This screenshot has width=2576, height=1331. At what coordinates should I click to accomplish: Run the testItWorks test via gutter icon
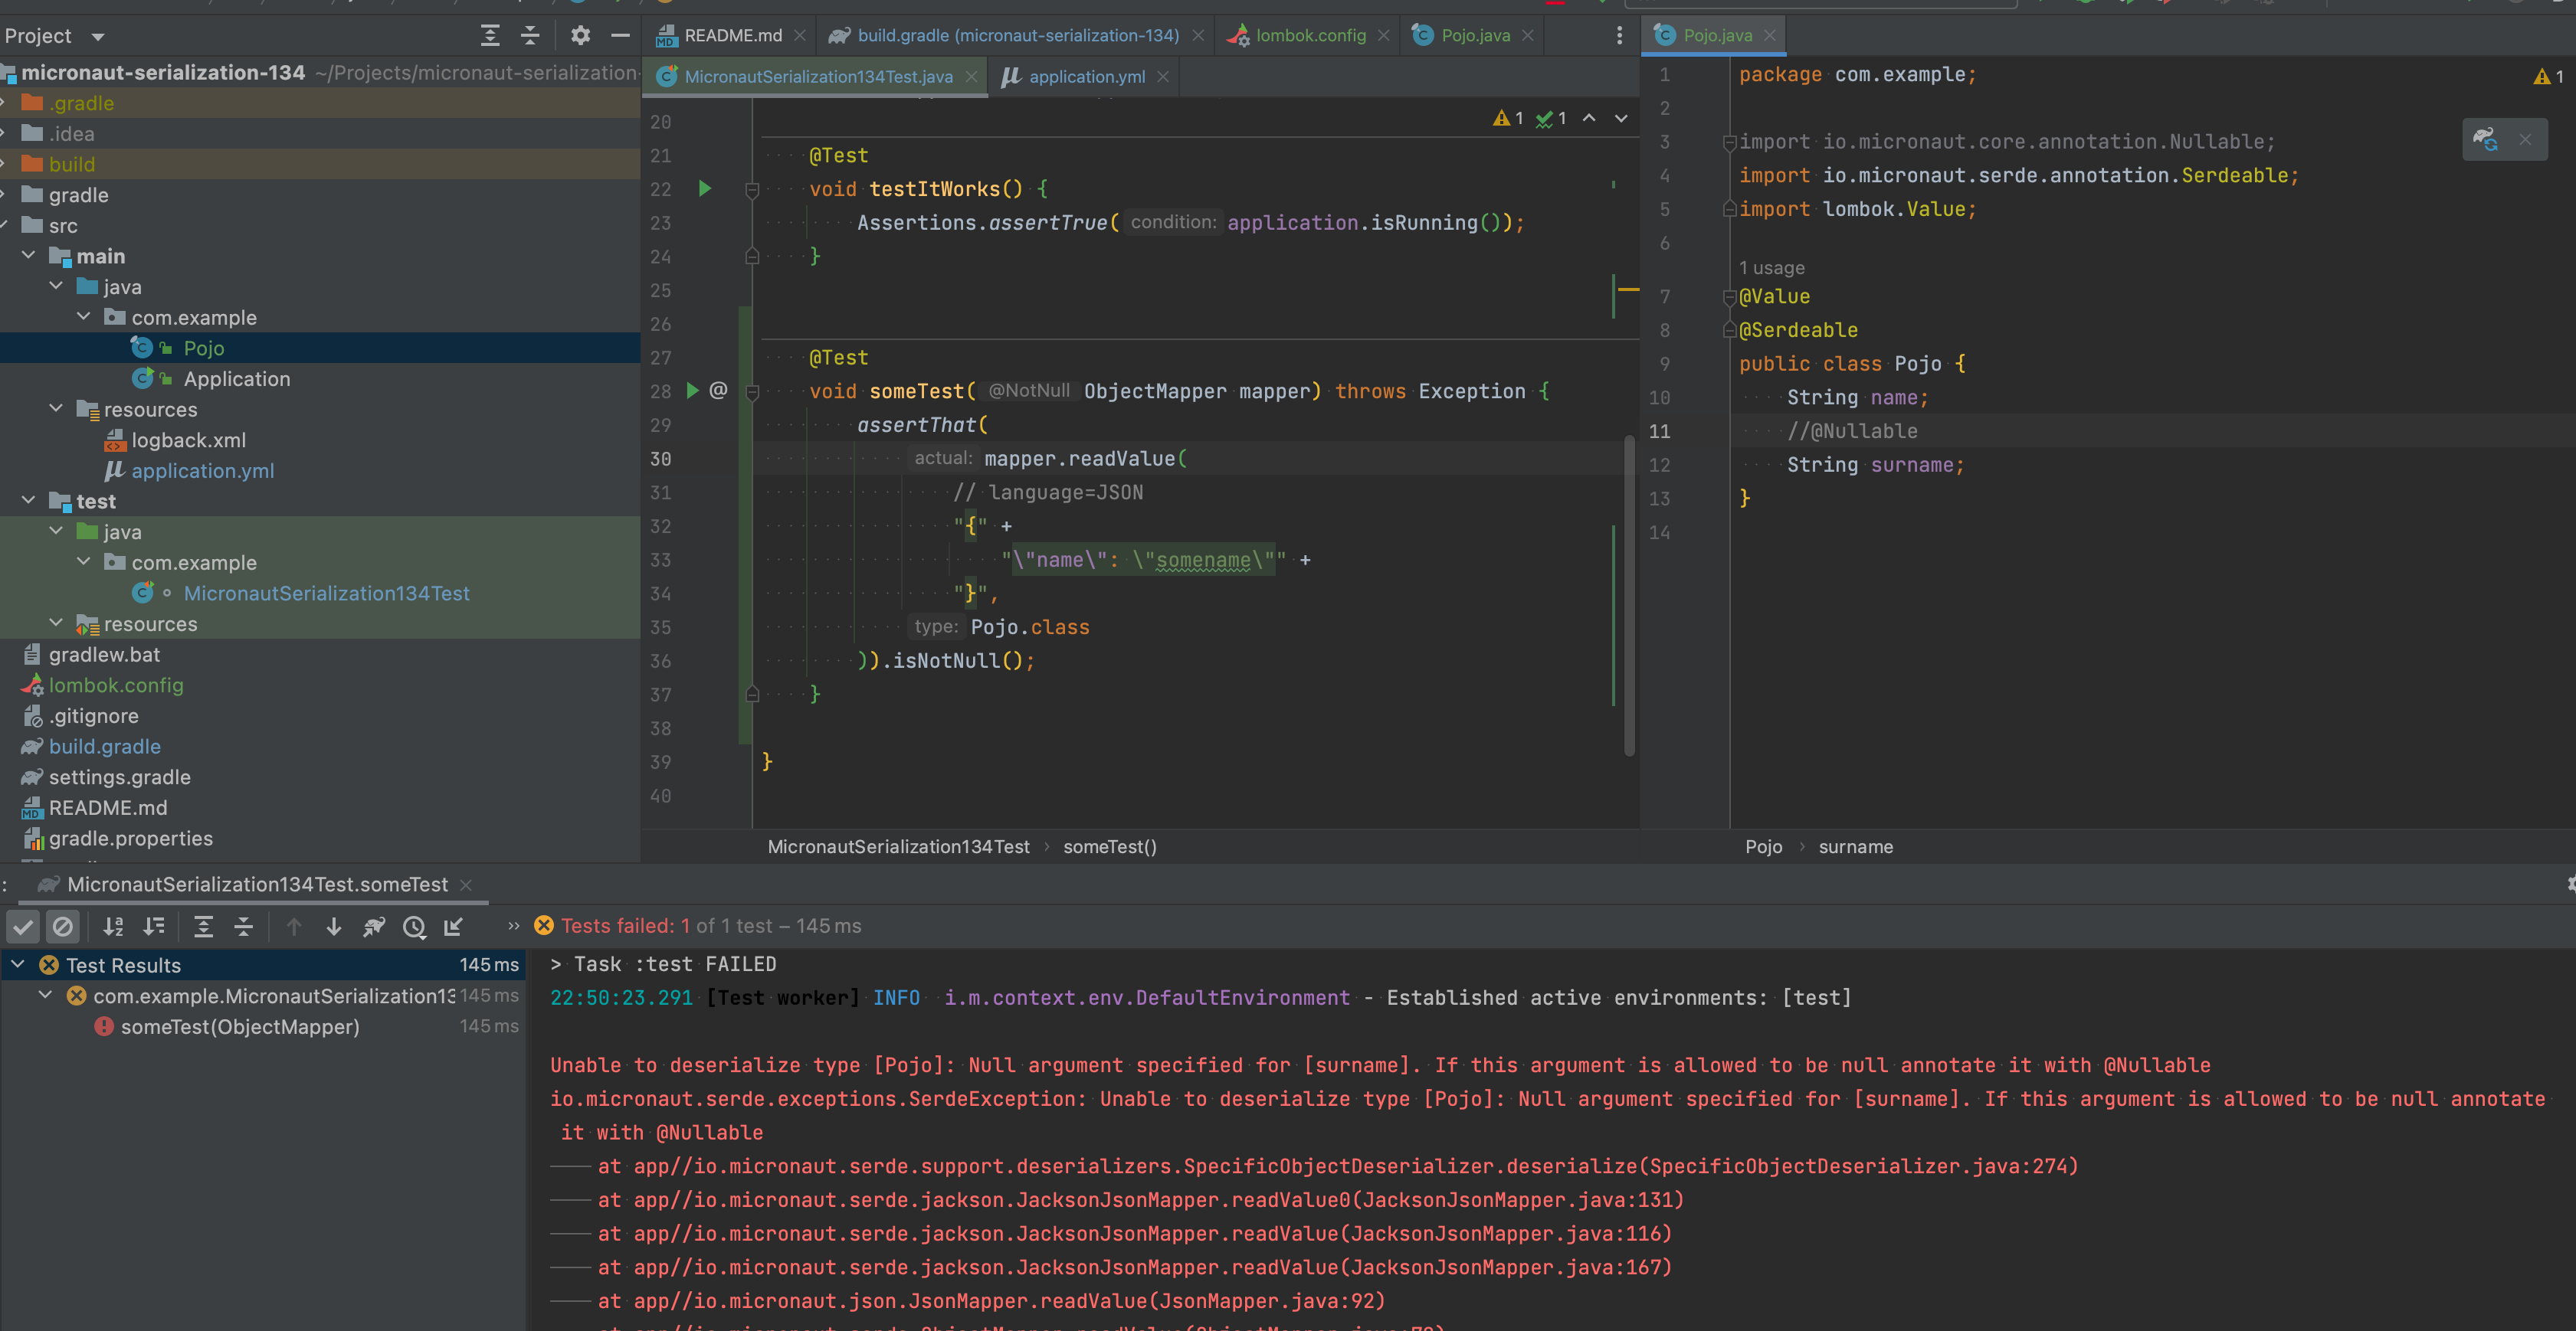pyautogui.click(x=705, y=189)
